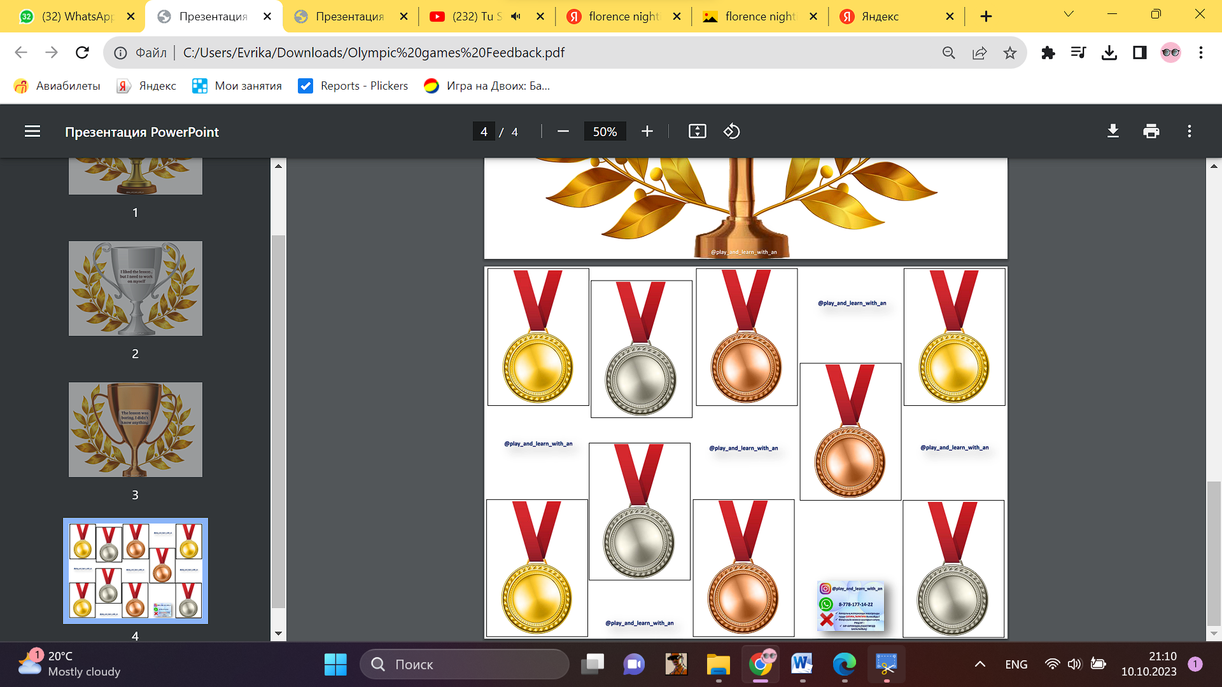
Task: Print the PDF document
Action: coord(1151,132)
